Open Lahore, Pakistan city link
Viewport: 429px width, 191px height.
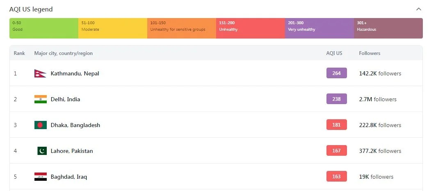click(x=72, y=151)
